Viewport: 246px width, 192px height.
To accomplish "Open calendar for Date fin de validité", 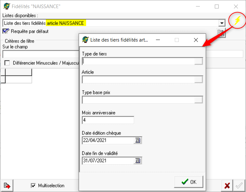I will (x=137, y=160).
